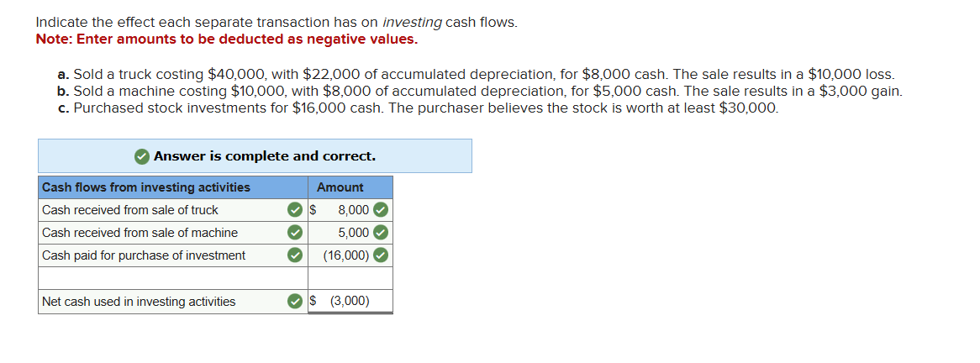Click the check icon after net cash label
The image size is (980, 363).
[294, 301]
